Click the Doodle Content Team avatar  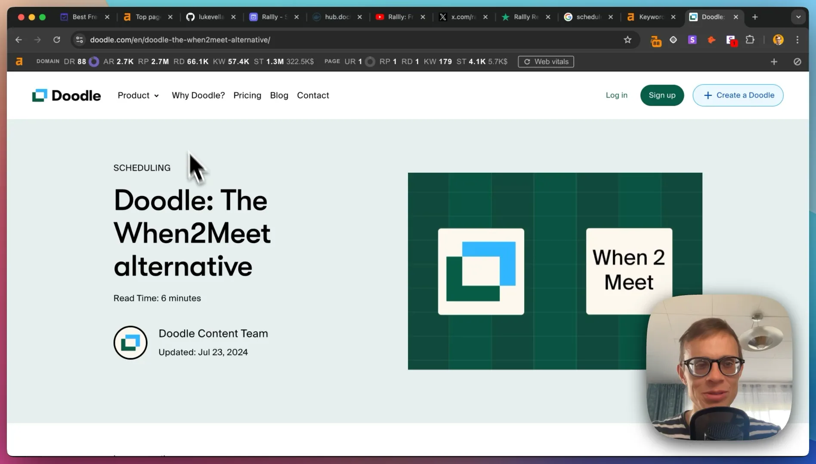(130, 342)
